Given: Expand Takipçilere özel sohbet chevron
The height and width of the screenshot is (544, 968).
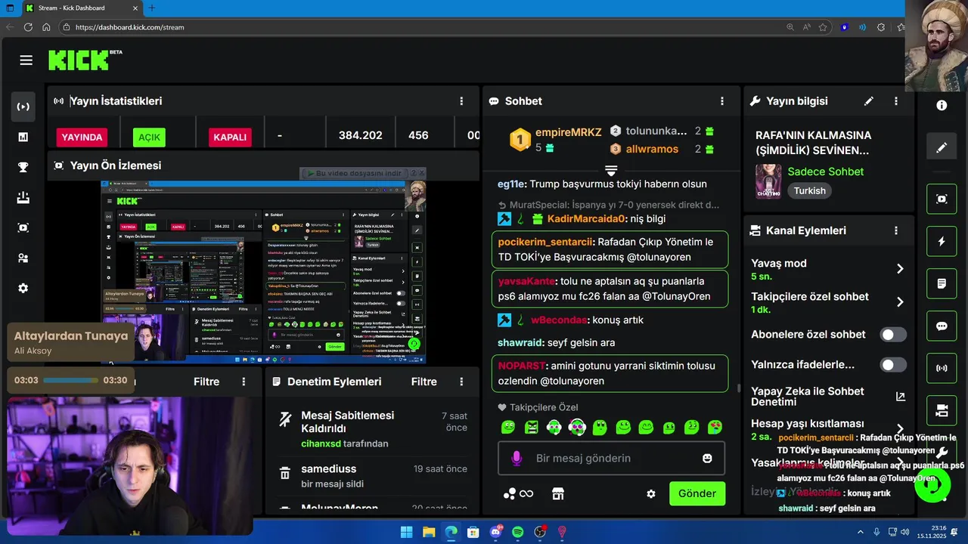Looking at the screenshot, I should (900, 302).
